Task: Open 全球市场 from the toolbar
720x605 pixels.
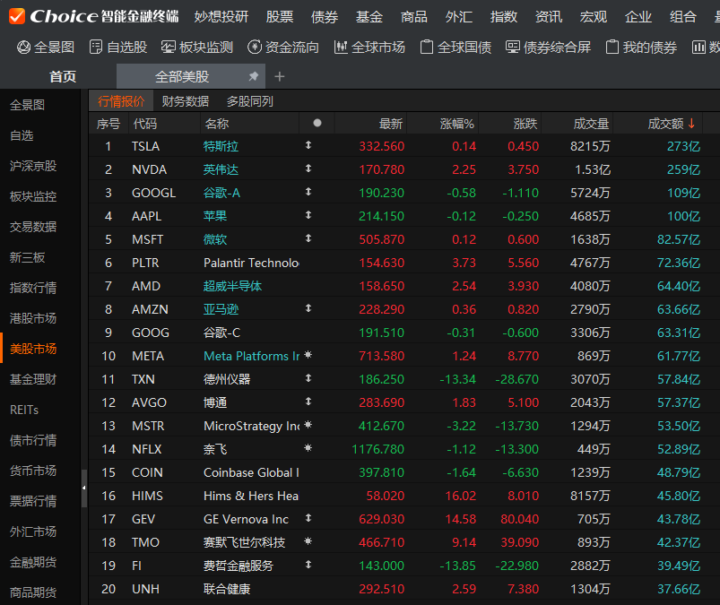Action: pos(369,47)
